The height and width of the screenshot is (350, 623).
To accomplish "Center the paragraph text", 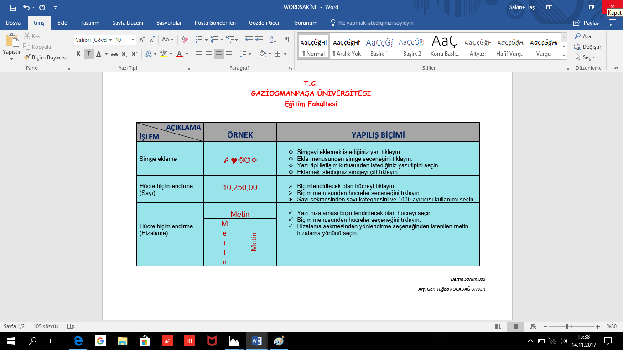I will [208, 54].
